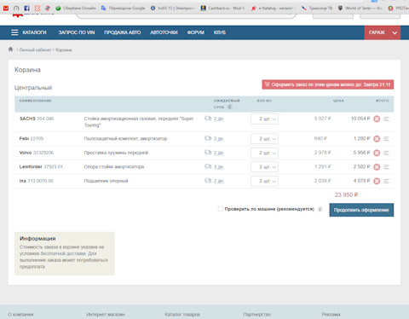Open the lines menu for Volvo row

pyautogui.click(x=386, y=153)
